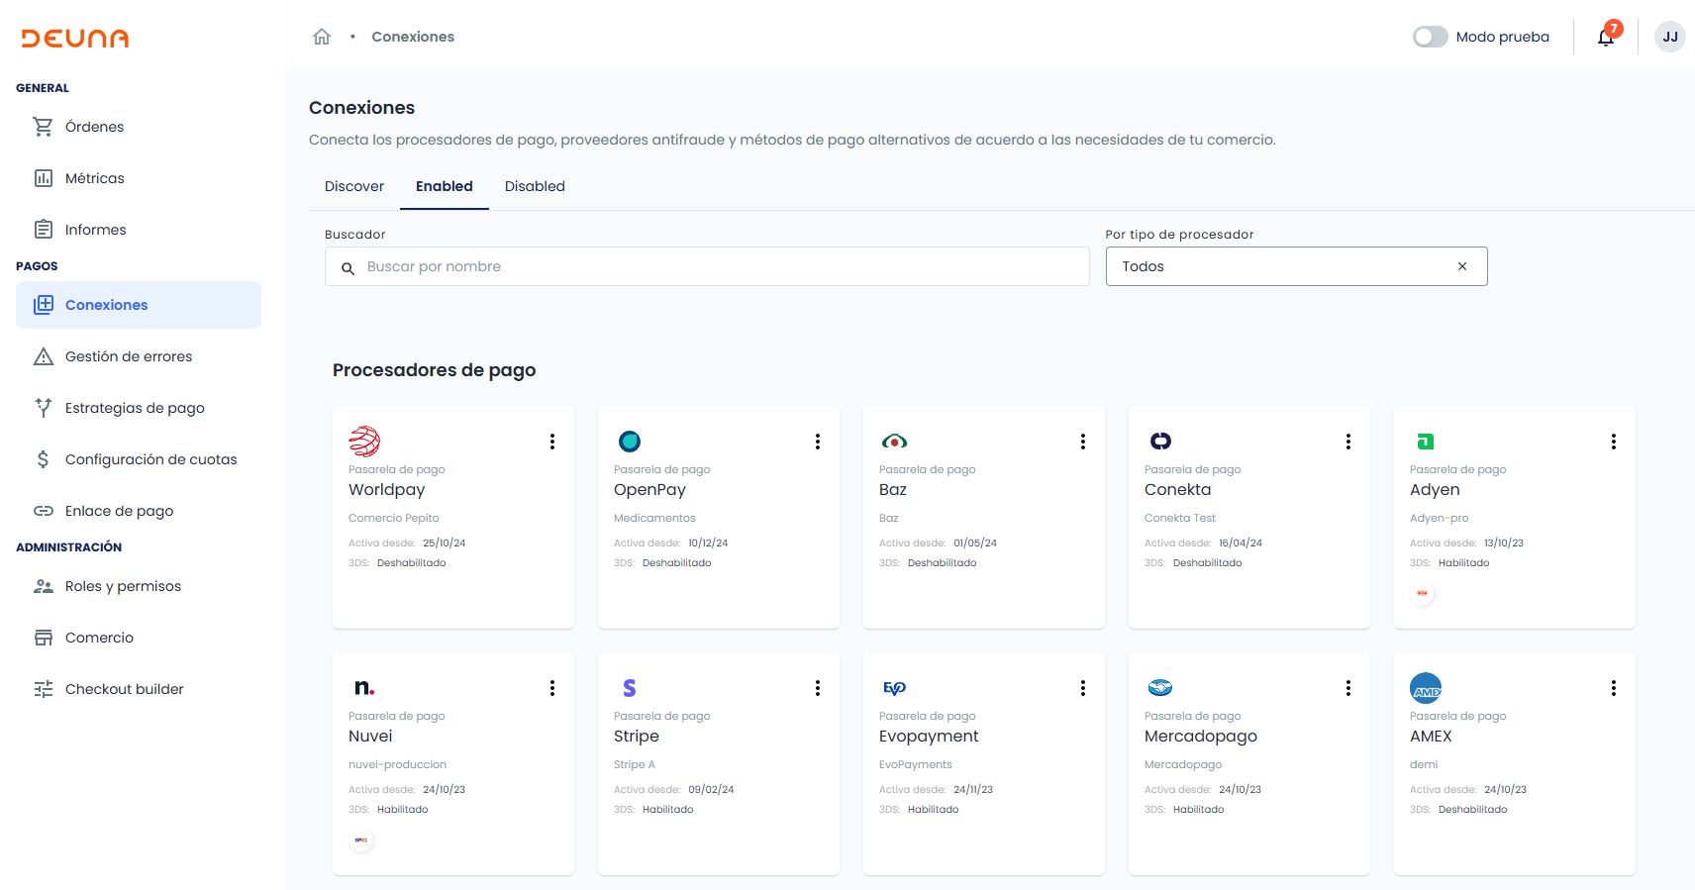Open the Worldpay card title

pyautogui.click(x=387, y=489)
